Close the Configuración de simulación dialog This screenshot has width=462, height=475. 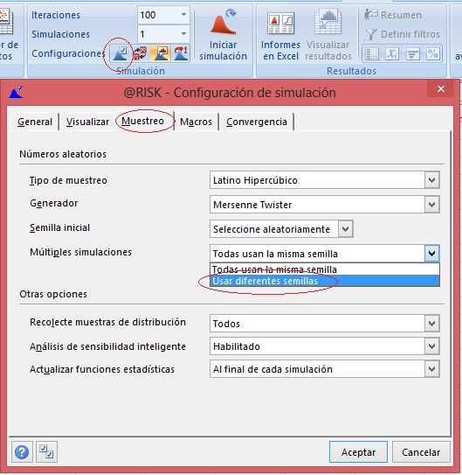(441, 88)
